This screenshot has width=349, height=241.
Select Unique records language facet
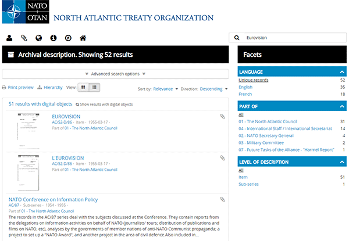254,80
